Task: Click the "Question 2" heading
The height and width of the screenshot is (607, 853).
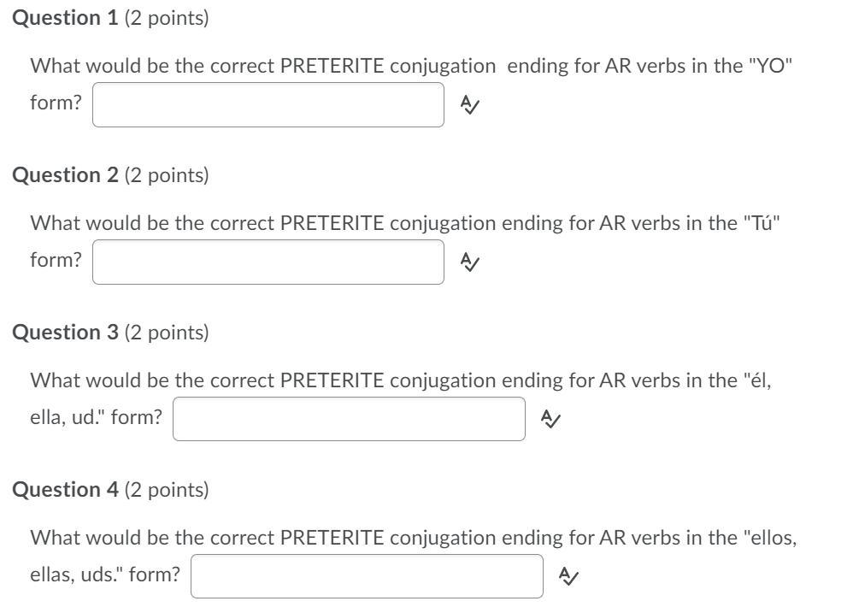Action: click(x=65, y=175)
